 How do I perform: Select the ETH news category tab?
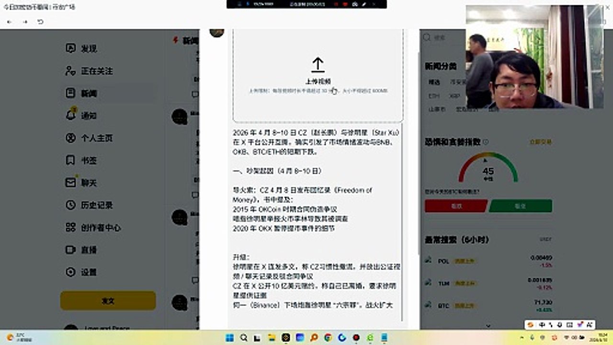click(433, 96)
